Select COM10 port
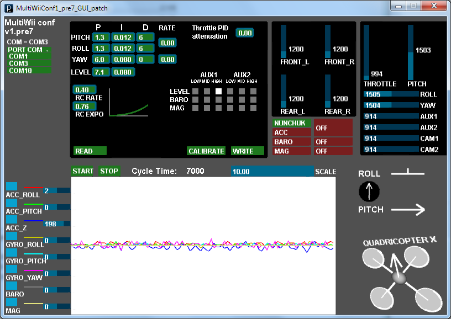Image resolution: width=451 pixels, height=319 pixels. click(x=29, y=70)
